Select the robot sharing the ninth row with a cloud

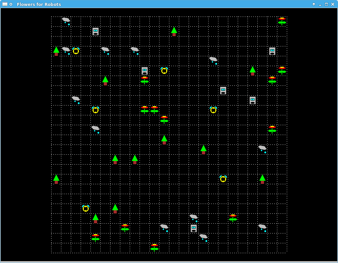(253, 100)
